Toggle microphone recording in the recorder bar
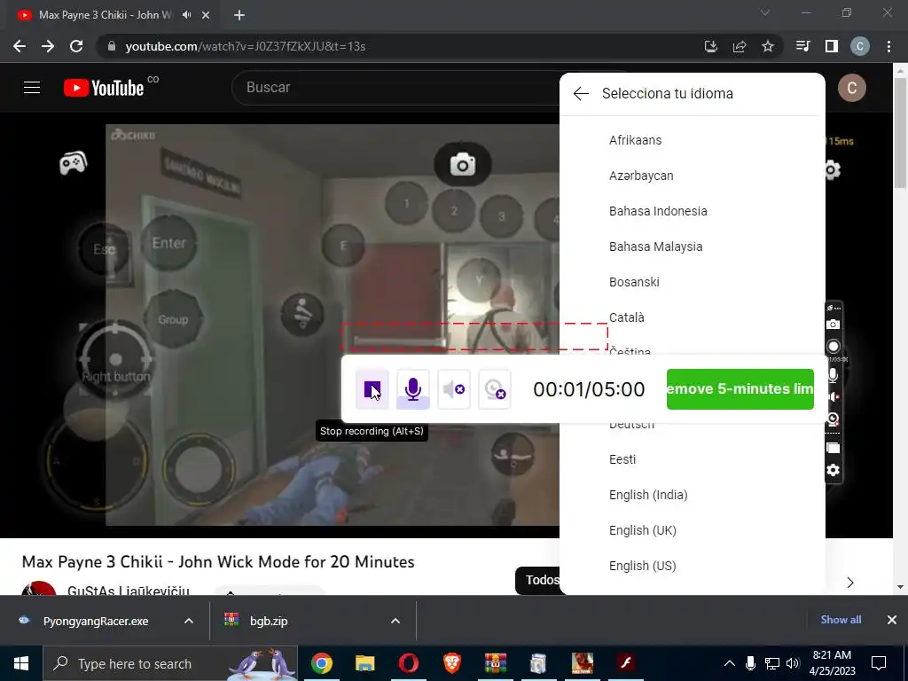 click(413, 389)
